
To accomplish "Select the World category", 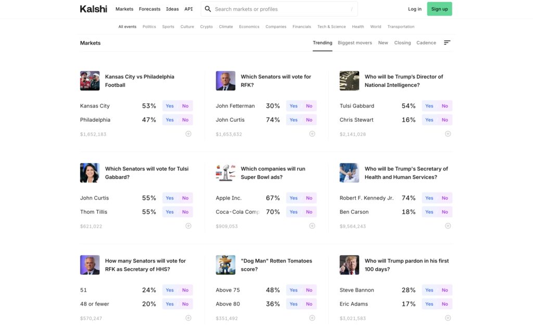I will [376, 27].
